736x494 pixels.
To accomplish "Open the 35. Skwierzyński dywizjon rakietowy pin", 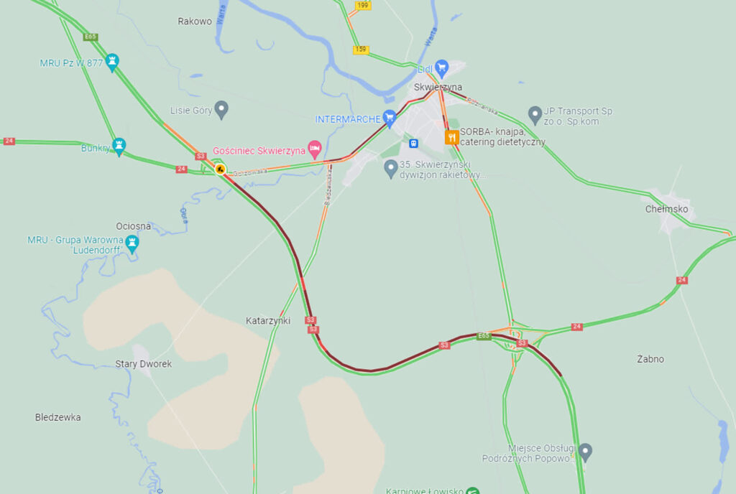I will click(x=390, y=169).
